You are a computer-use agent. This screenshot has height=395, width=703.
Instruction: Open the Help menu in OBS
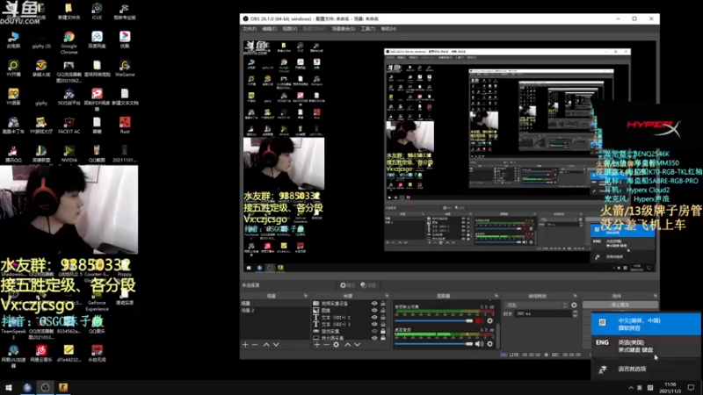pos(388,29)
